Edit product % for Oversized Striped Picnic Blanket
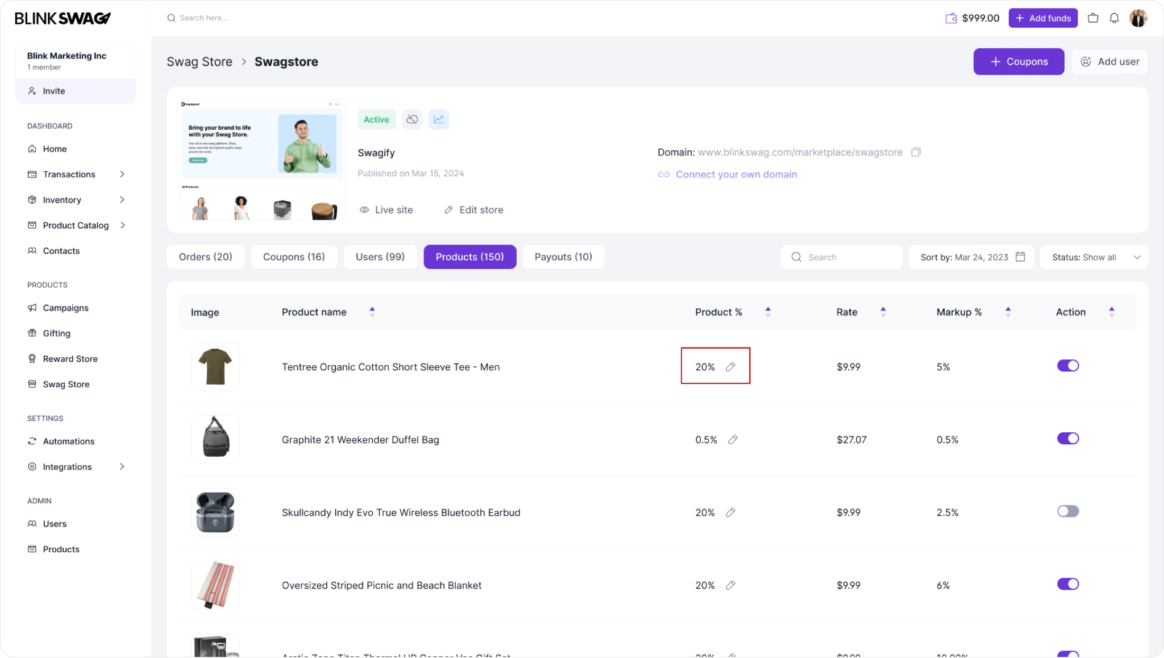The height and width of the screenshot is (658, 1164). pos(730,585)
